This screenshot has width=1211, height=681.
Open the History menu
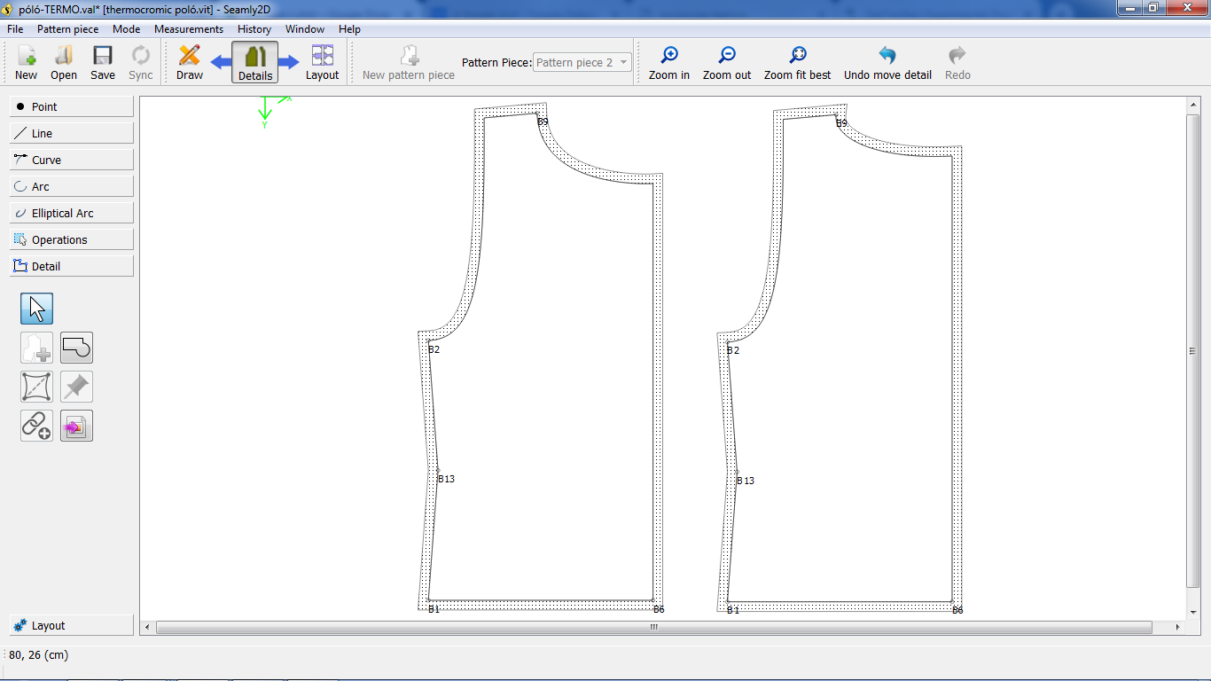click(254, 29)
